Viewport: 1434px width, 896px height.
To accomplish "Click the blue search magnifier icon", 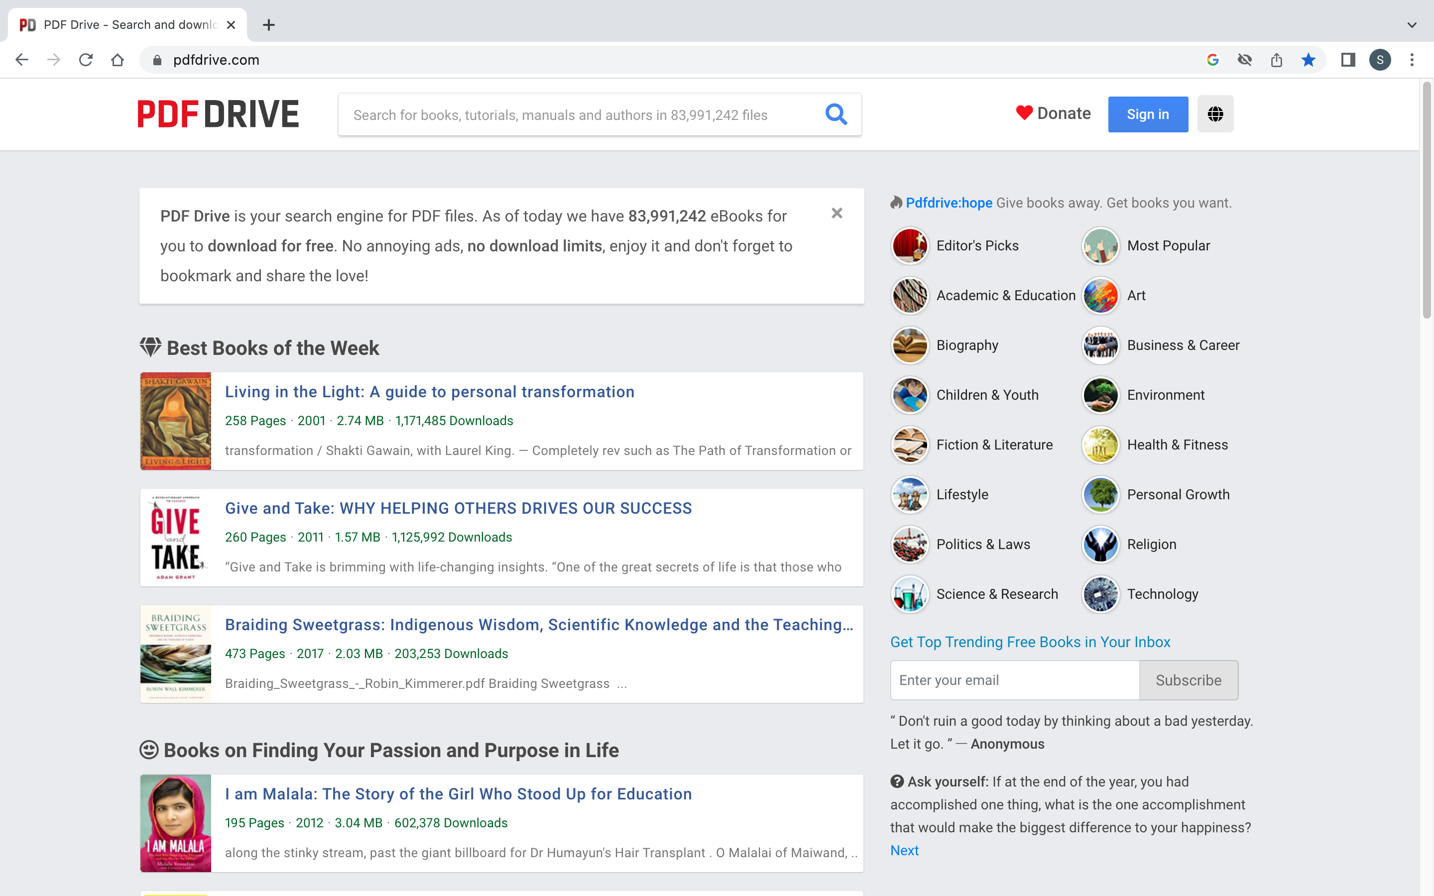I will 836,114.
